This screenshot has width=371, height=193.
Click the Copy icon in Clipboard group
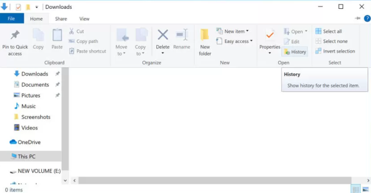pos(38,35)
